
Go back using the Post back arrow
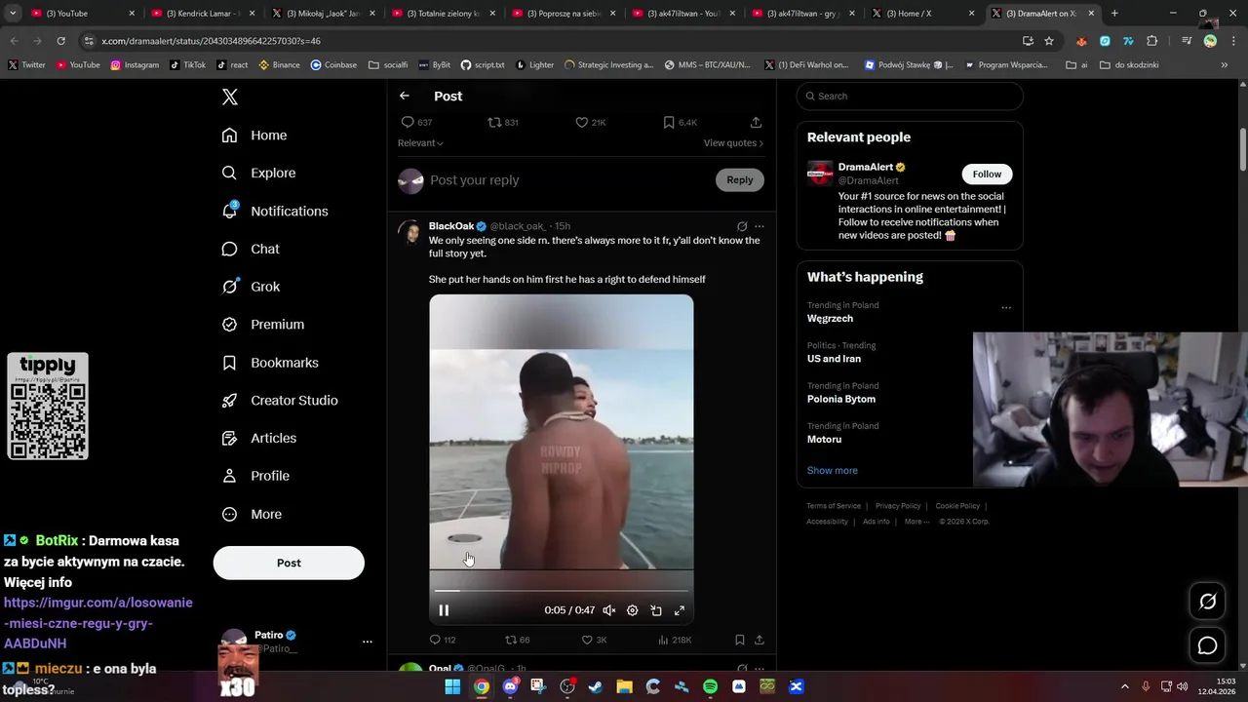tap(405, 96)
